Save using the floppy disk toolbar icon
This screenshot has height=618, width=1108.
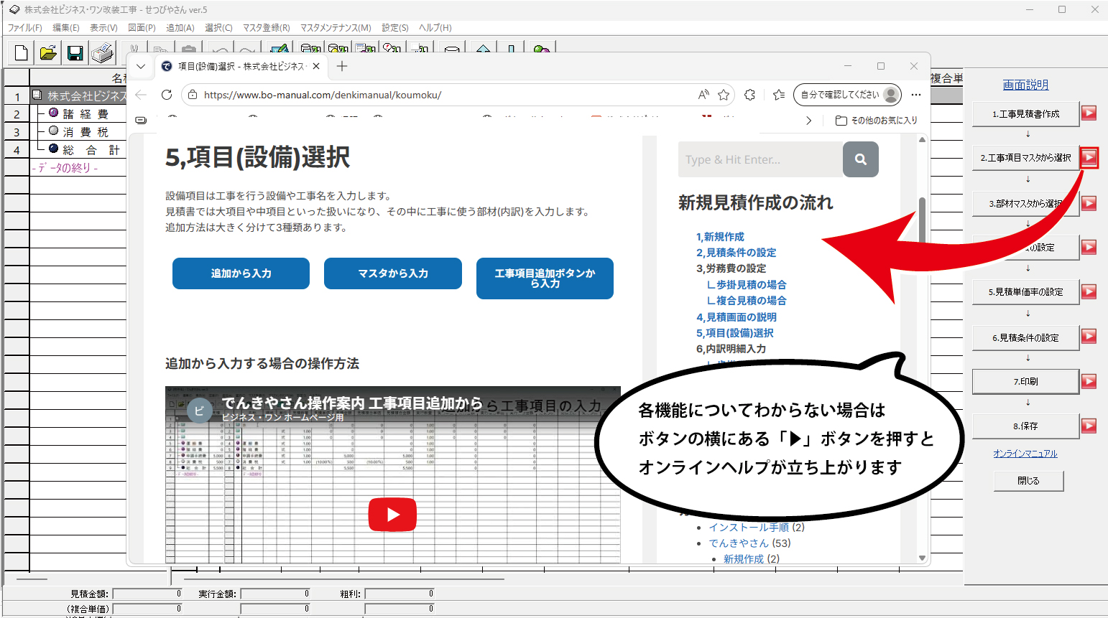click(75, 52)
